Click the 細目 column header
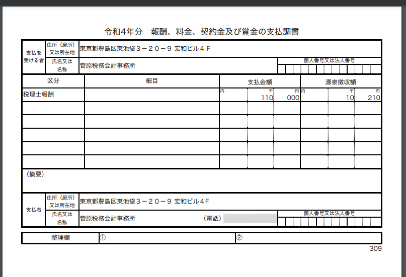Screen dimensions: 406x277 [x=151, y=81]
